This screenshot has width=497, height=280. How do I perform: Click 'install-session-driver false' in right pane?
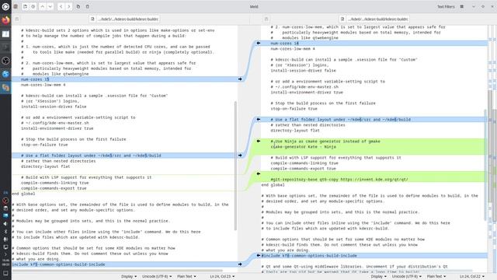(x=304, y=71)
